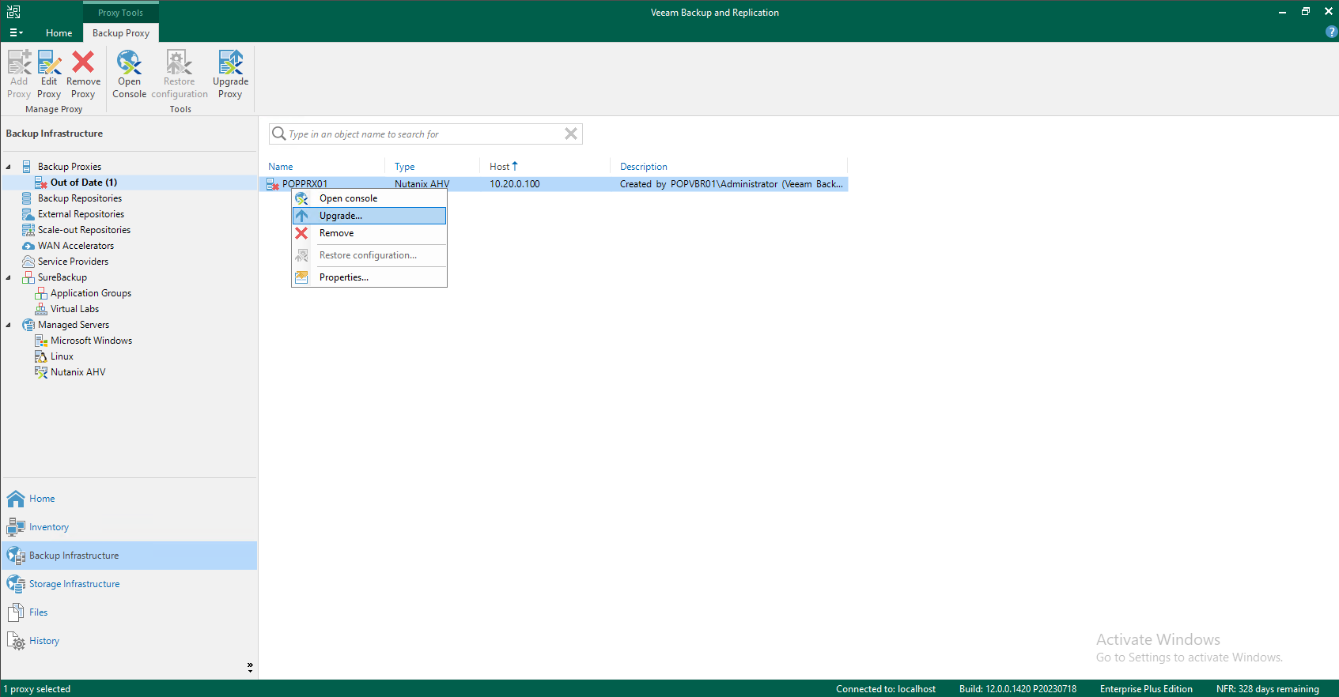Select Microsoft Windows managed servers
The image size is (1339, 697).
pyautogui.click(x=91, y=341)
